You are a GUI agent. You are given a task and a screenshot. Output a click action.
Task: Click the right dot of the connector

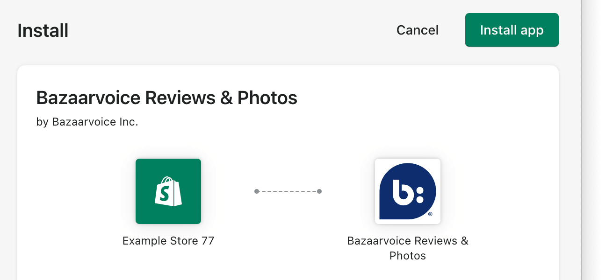[x=319, y=191]
